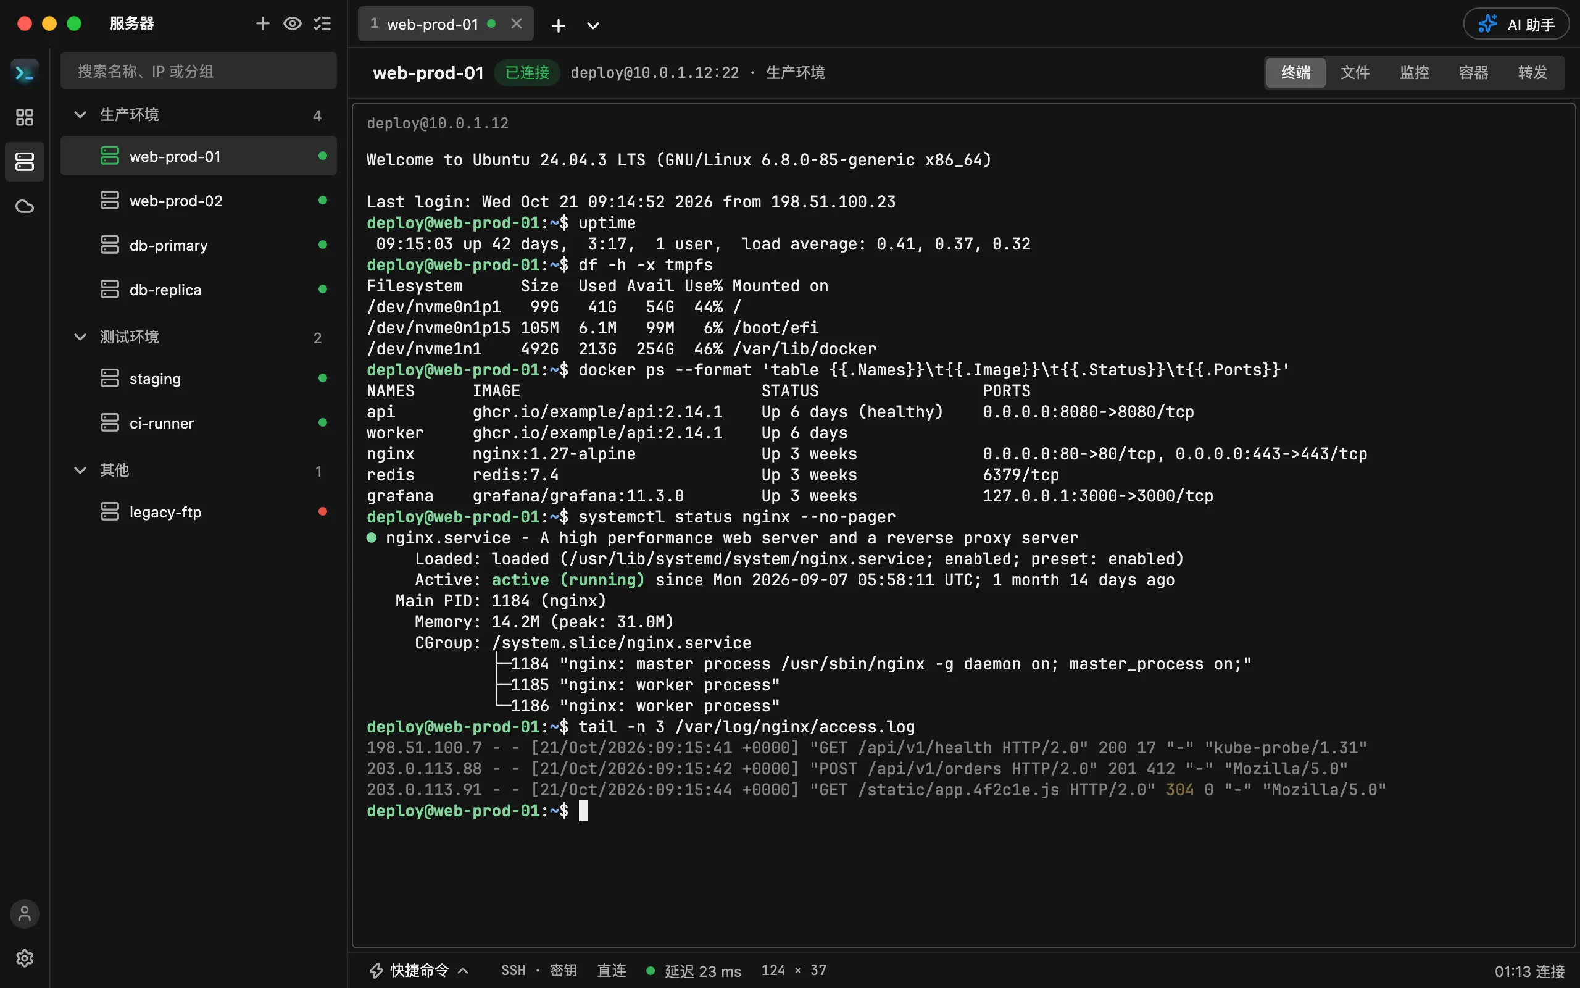Viewport: 1580px width, 988px height.
Task: Open the settings gear icon
Action: (25, 958)
